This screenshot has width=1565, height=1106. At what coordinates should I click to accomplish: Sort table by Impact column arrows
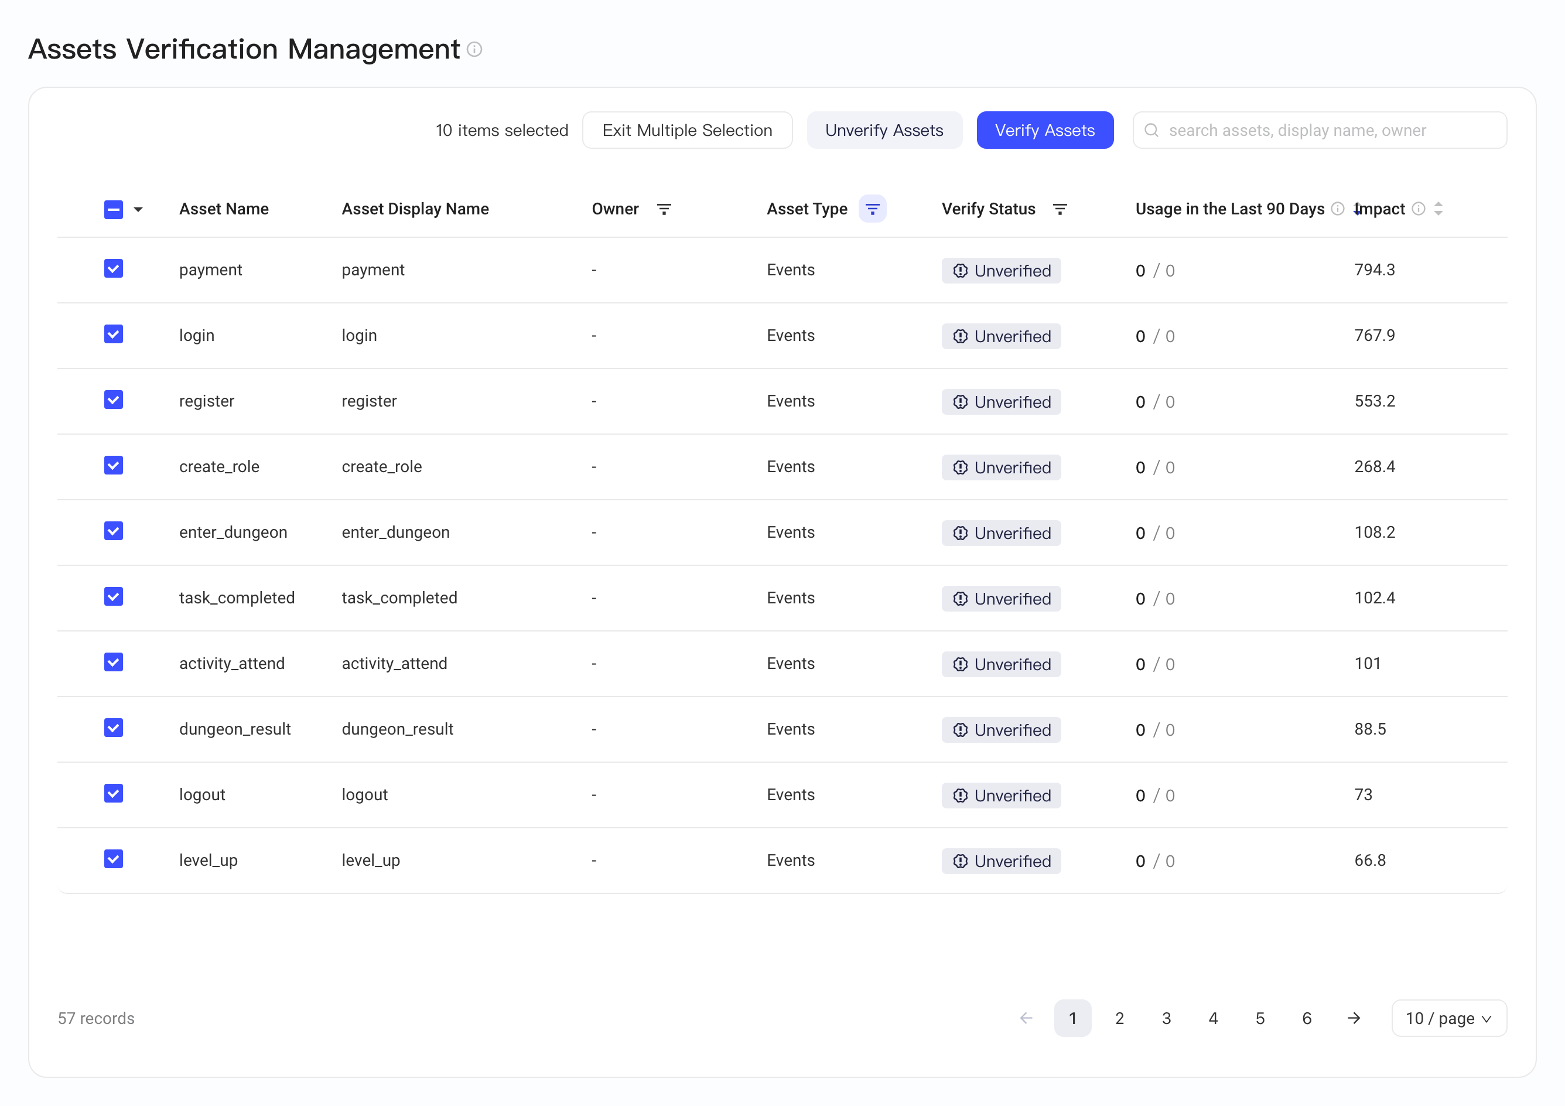pos(1437,209)
